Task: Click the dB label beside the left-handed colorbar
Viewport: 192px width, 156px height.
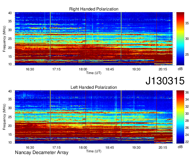Action: [180, 147]
